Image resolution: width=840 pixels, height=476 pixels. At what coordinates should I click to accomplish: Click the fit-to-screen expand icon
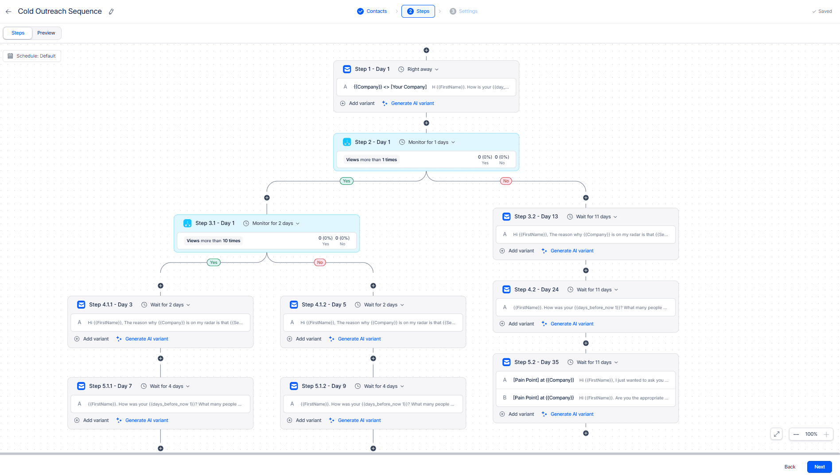click(776, 434)
